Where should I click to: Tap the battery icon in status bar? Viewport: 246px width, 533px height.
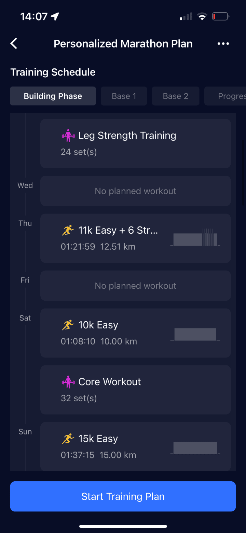click(x=220, y=16)
